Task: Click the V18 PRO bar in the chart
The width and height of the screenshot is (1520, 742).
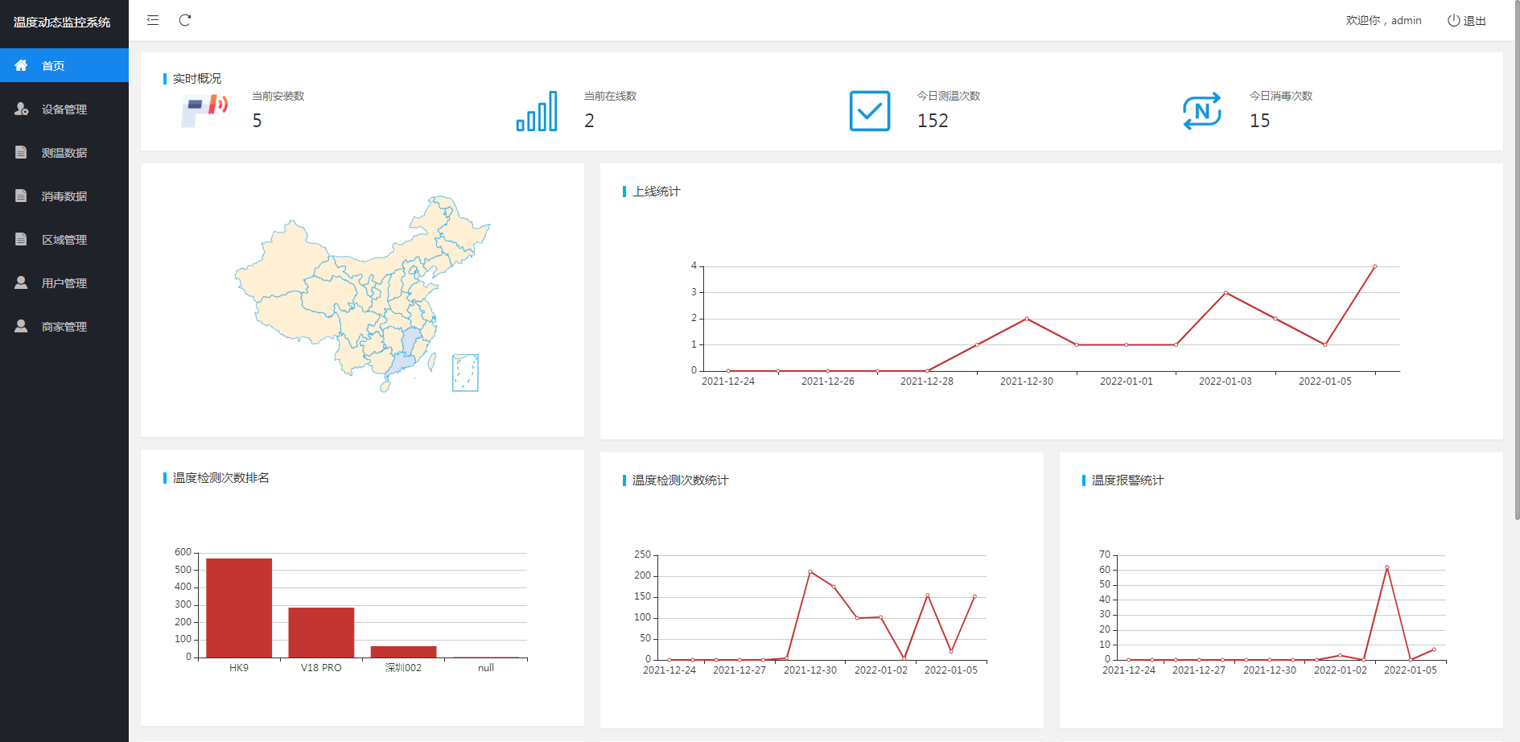Action: pos(321,633)
